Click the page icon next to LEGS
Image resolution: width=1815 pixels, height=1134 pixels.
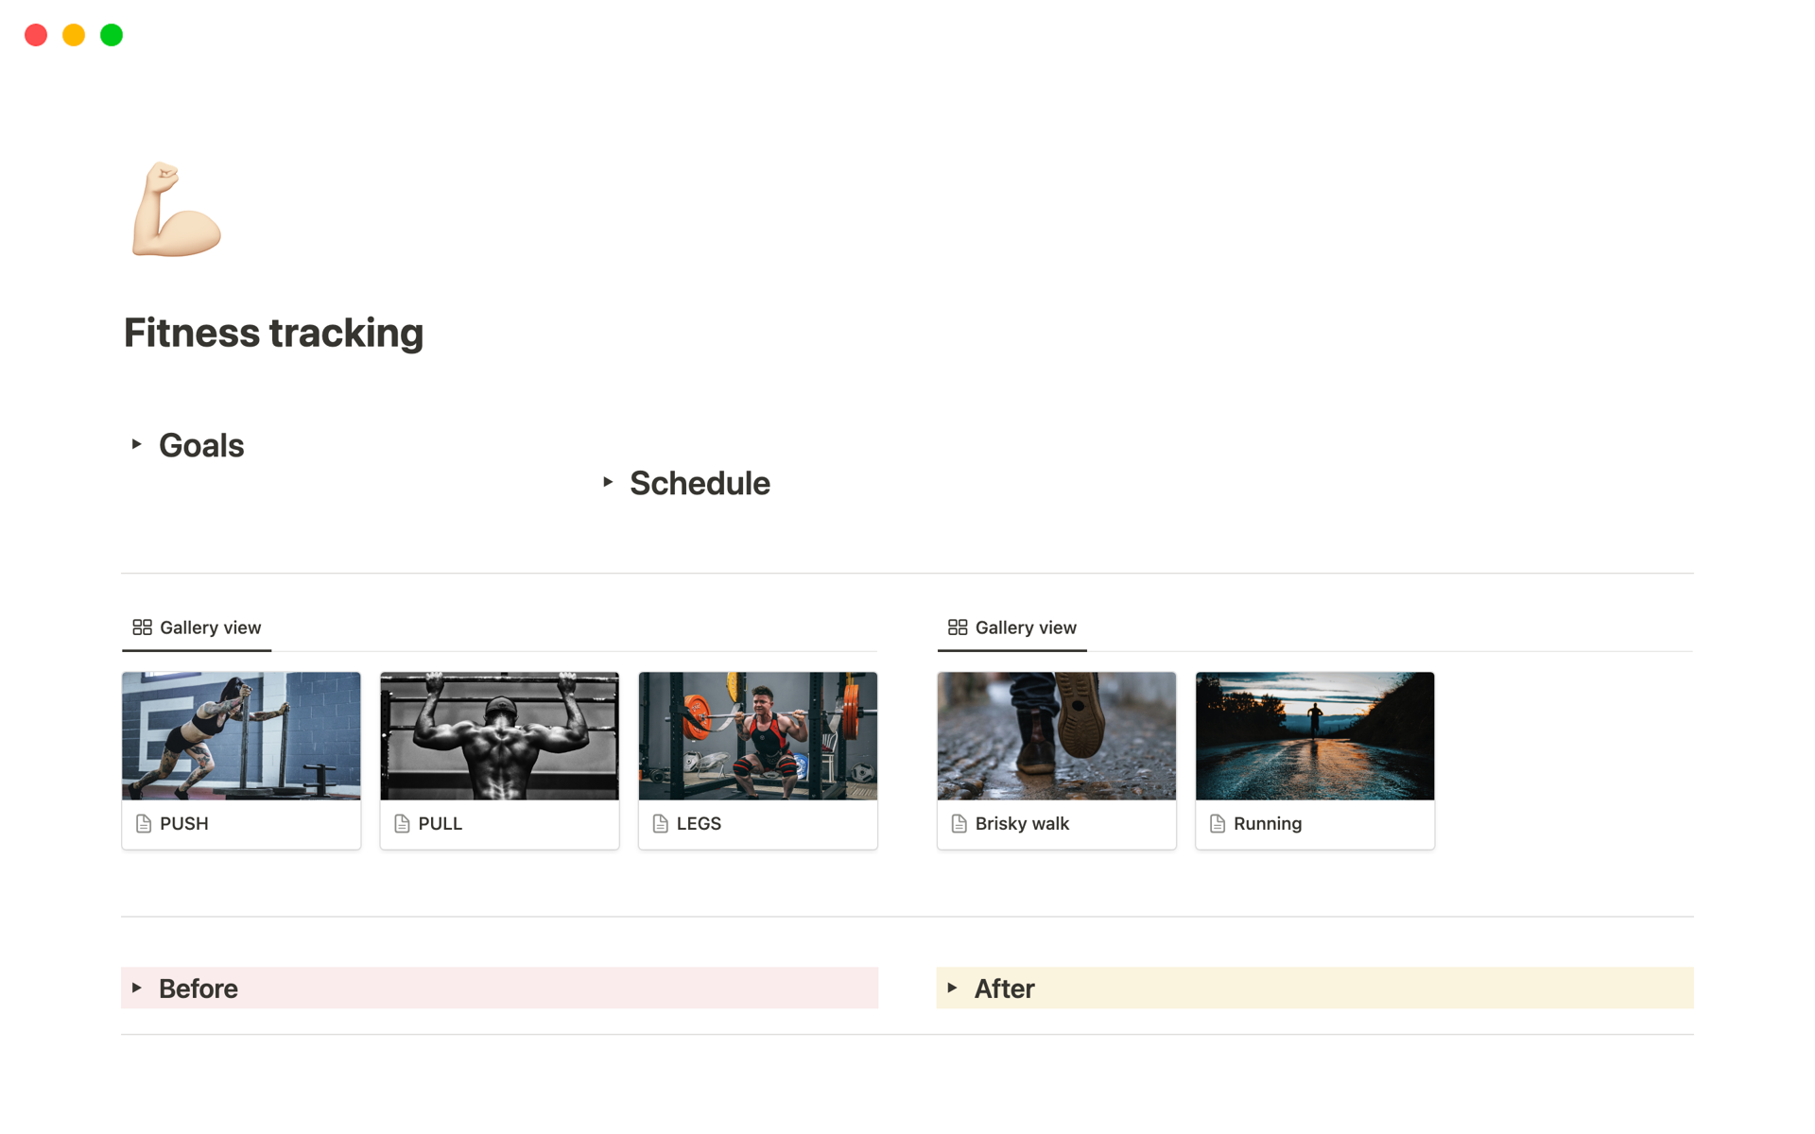[x=661, y=824]
